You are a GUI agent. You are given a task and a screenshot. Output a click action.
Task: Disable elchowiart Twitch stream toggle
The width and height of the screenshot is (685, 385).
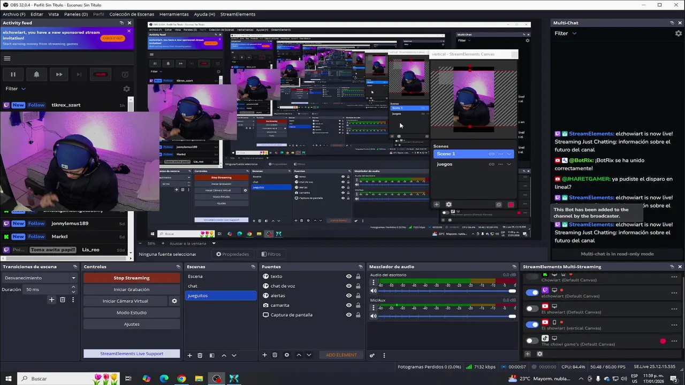click(532, 292)
